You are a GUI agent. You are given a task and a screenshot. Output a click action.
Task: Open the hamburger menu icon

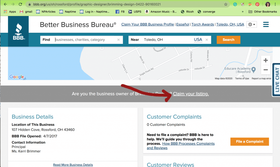[266, 24]
